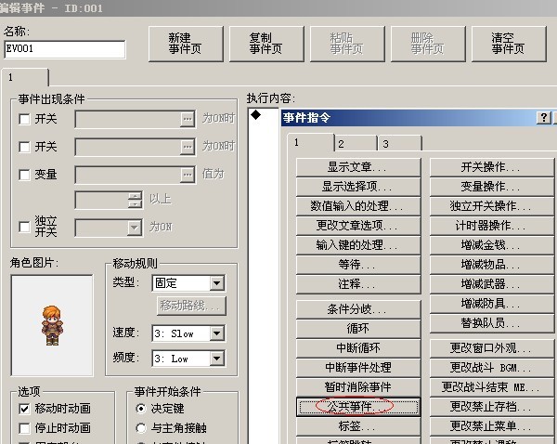Viewport: 557px width, 444px height.
Task: Choose the 变量操作 command
Action: pos(492,187)
